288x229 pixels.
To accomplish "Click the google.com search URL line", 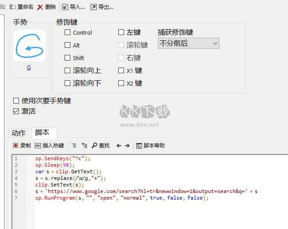I will click(x=146, y=191).
